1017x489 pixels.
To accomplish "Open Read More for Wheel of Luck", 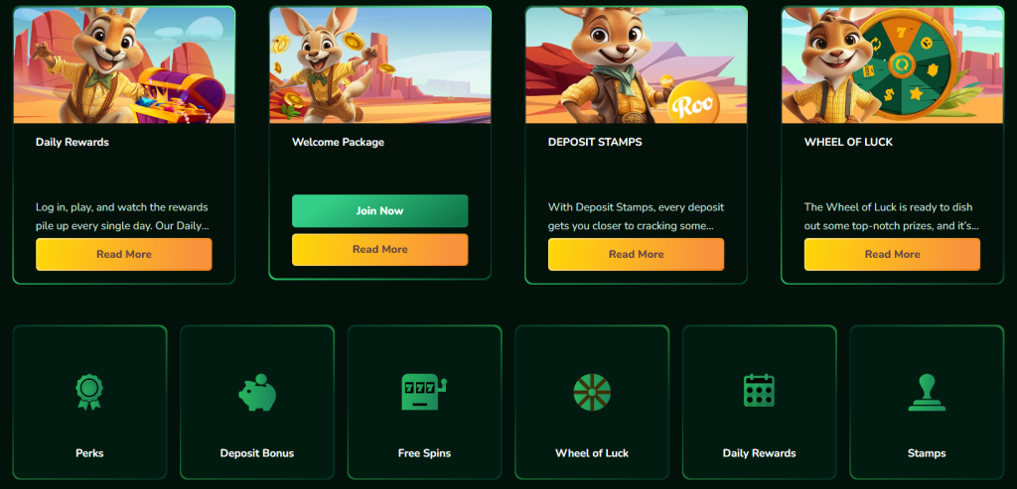I will point(892,254).
